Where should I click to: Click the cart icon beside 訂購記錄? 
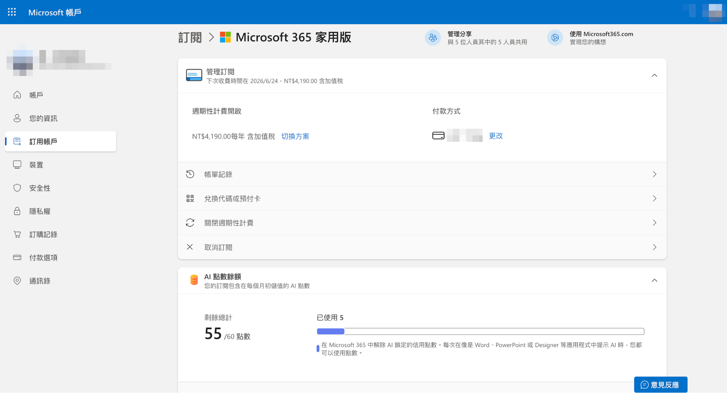[x=17, y=234]
